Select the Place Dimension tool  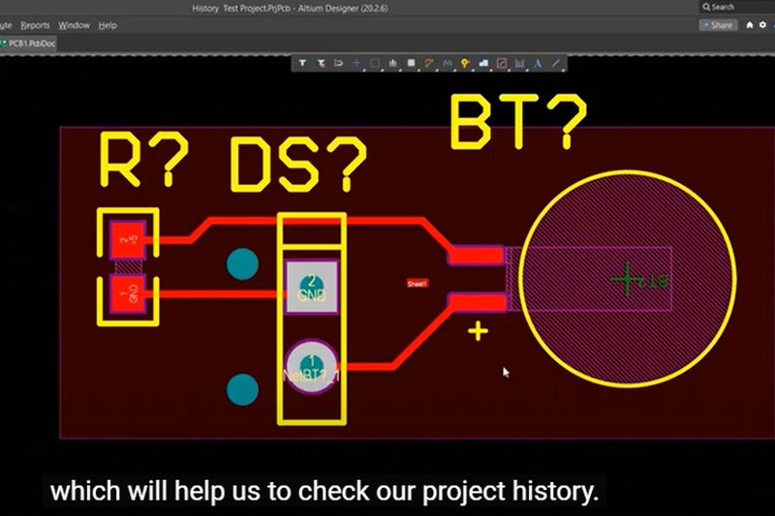point(519,63)
